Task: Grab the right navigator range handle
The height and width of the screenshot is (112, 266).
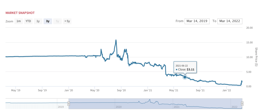Action: 242,103
